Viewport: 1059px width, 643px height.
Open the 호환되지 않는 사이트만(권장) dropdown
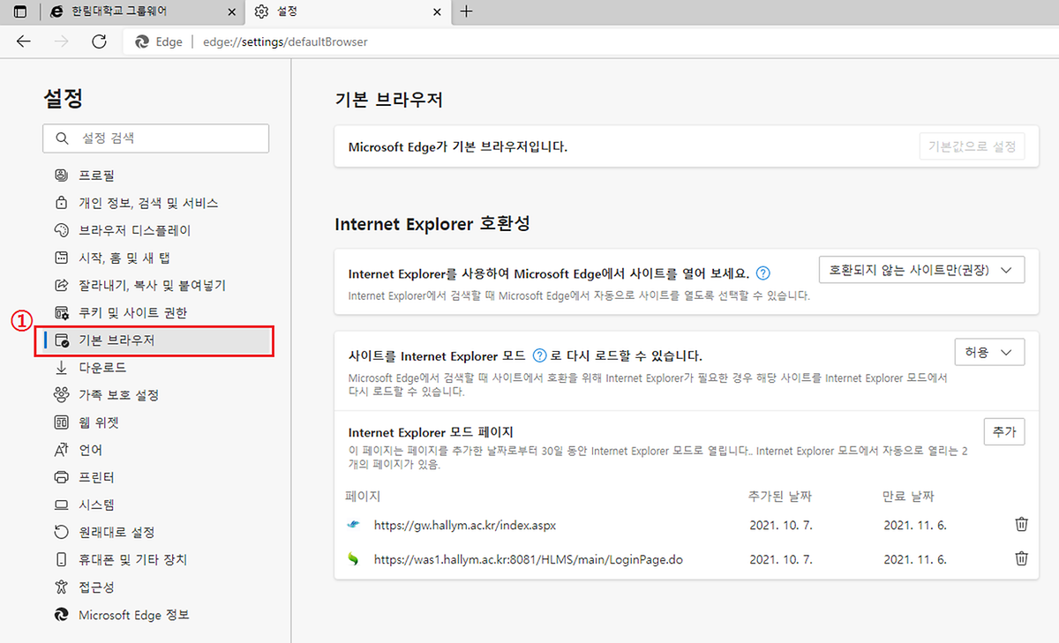pyautogui.click(x=921, y=271)
